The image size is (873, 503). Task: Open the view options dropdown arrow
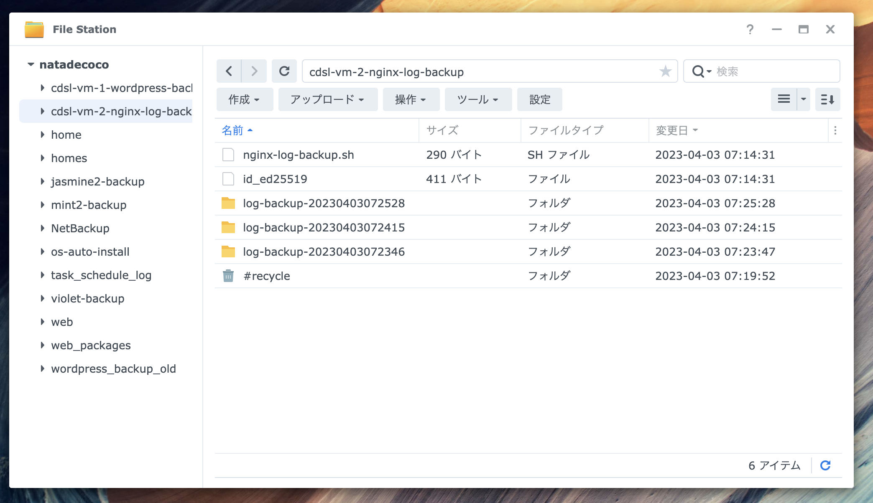803,99
